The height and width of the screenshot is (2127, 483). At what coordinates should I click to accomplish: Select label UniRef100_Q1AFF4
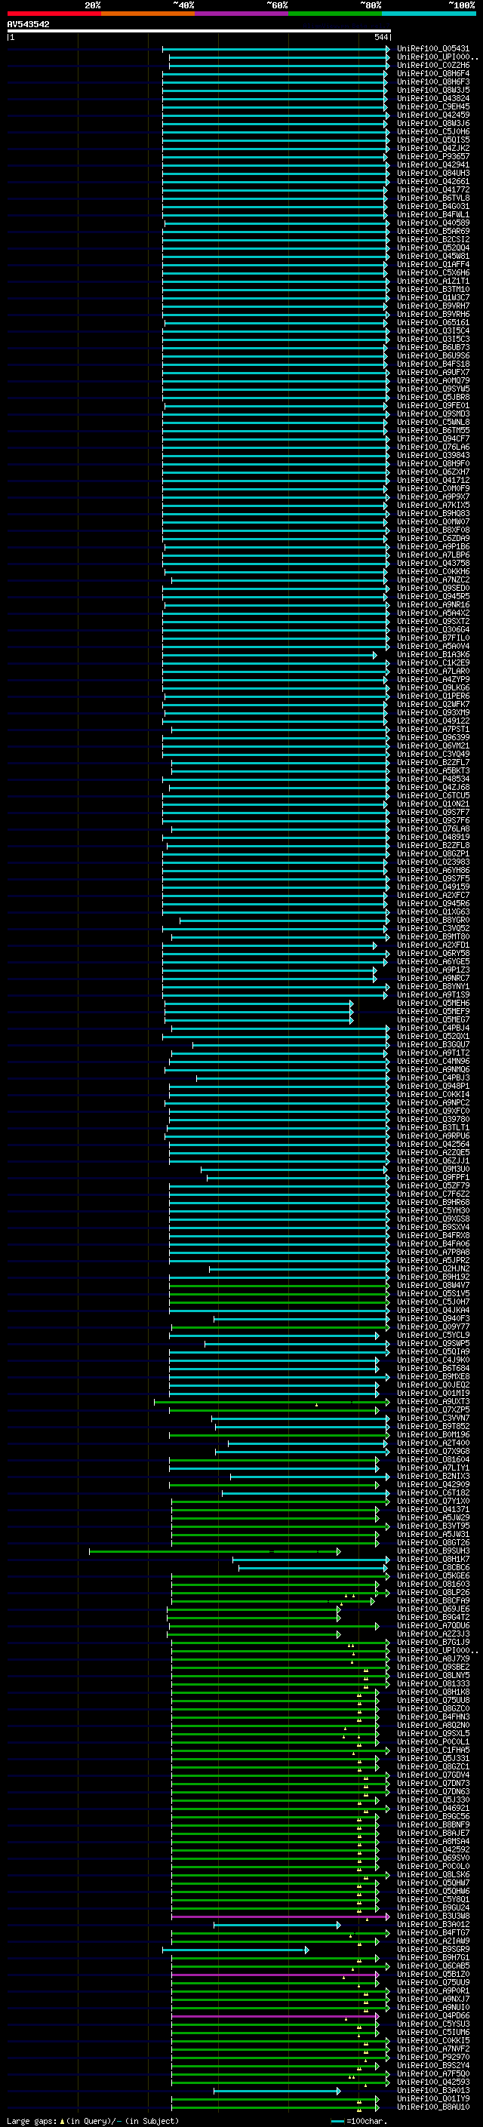point(432,264)
